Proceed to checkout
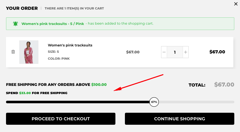 click(x=61, y=119)
